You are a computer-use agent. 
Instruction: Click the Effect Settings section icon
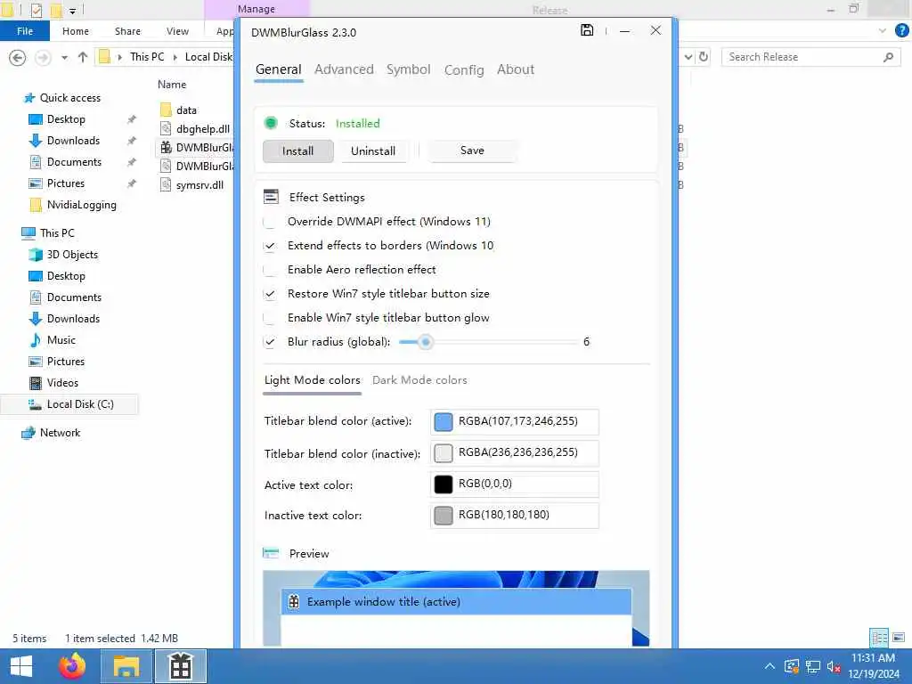[x=271, y=197]
